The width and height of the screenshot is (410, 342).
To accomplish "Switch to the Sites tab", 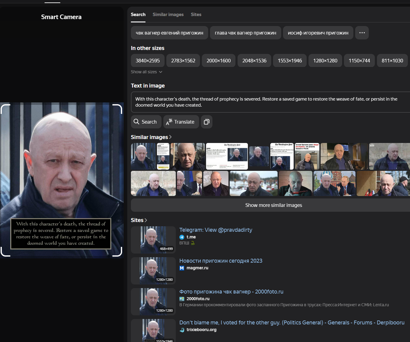I will click(x=196, y=15).
